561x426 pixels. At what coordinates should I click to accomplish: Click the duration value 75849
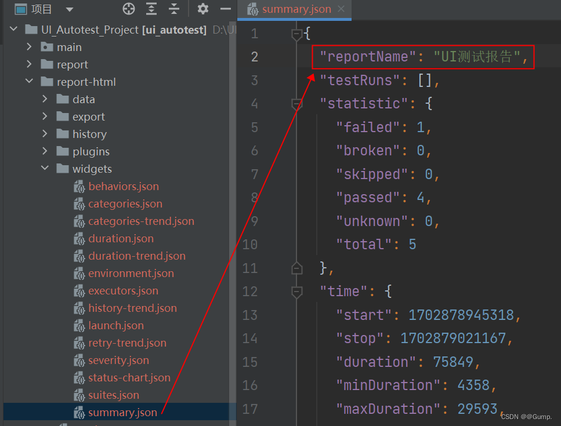click(x=453, y=362)
